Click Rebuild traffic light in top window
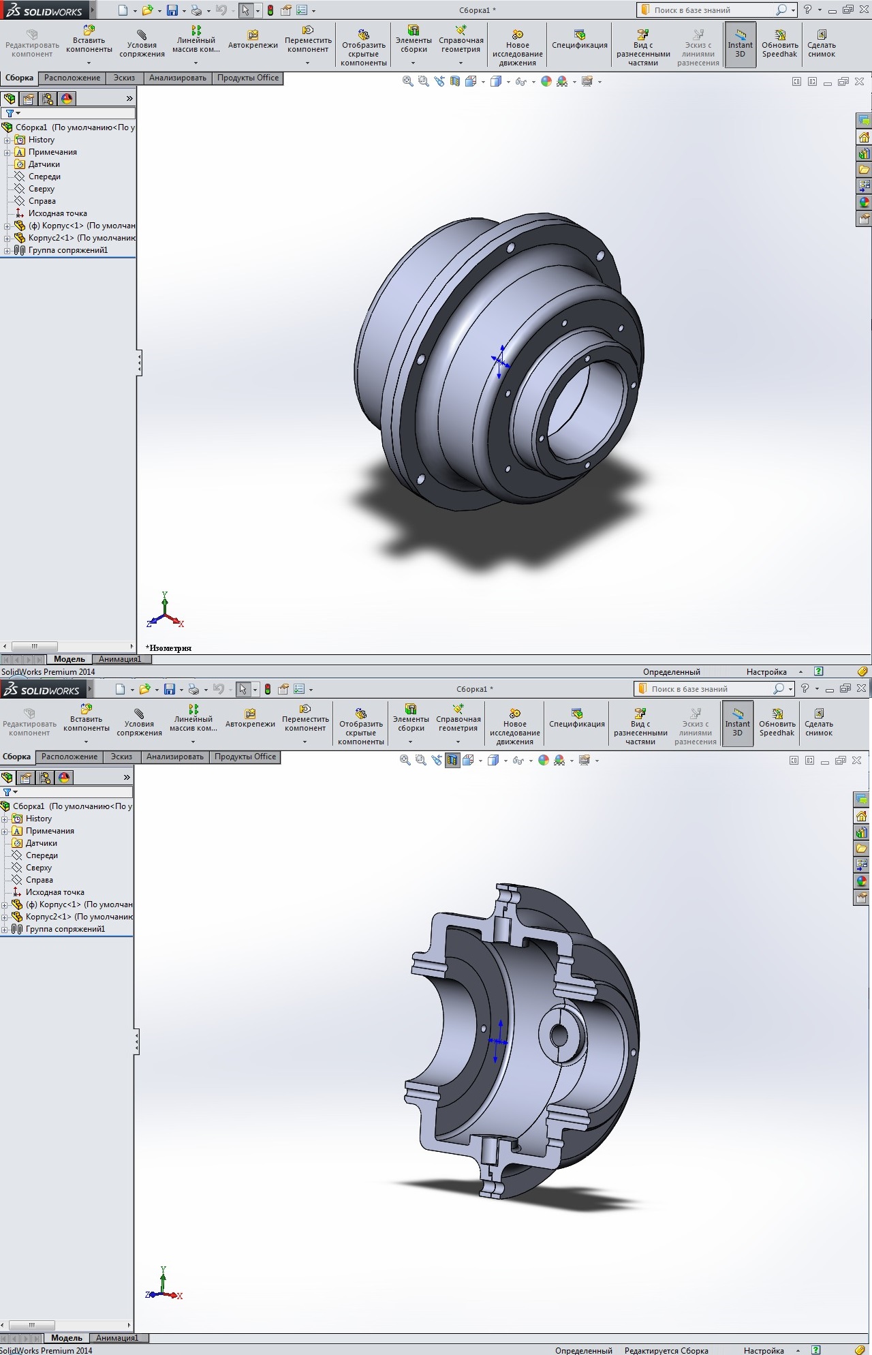Screen dimensions: 872x1355 click(270, 10)
